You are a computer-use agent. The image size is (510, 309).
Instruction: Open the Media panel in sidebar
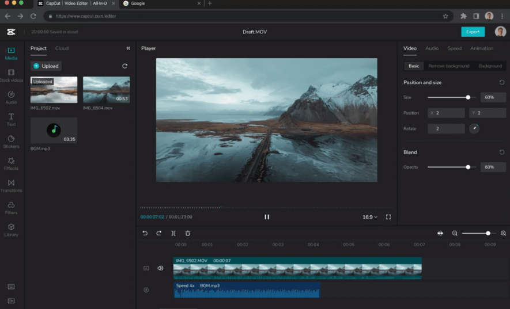pyautogui.click(x=11, y=54)
